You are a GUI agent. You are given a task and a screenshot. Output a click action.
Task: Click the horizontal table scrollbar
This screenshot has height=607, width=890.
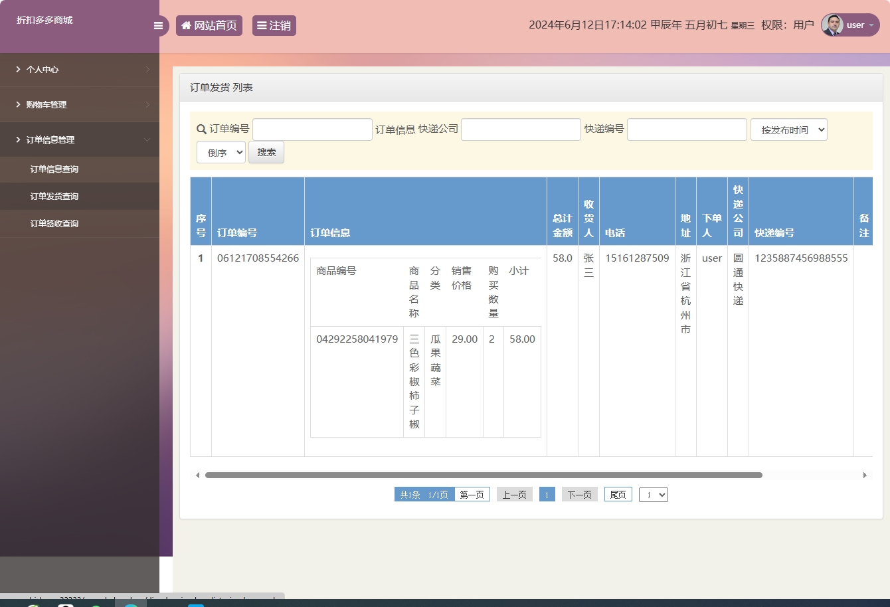tap(484, 476)
